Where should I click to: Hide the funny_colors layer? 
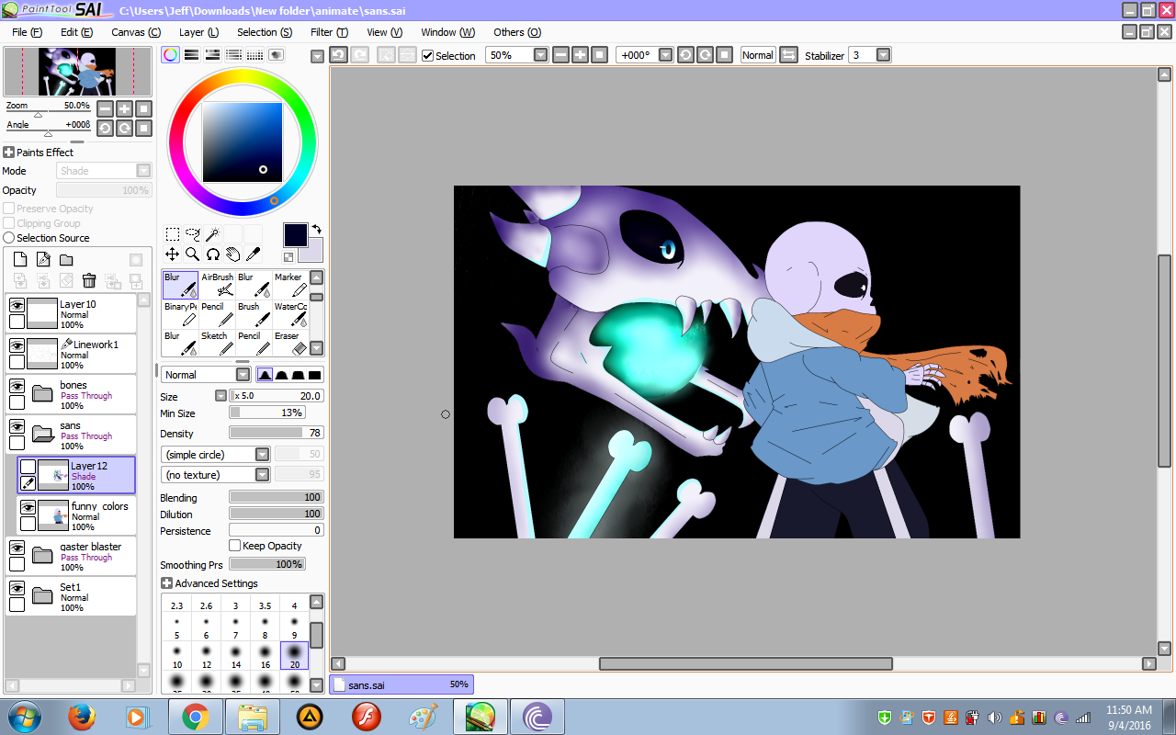[28, 507]
